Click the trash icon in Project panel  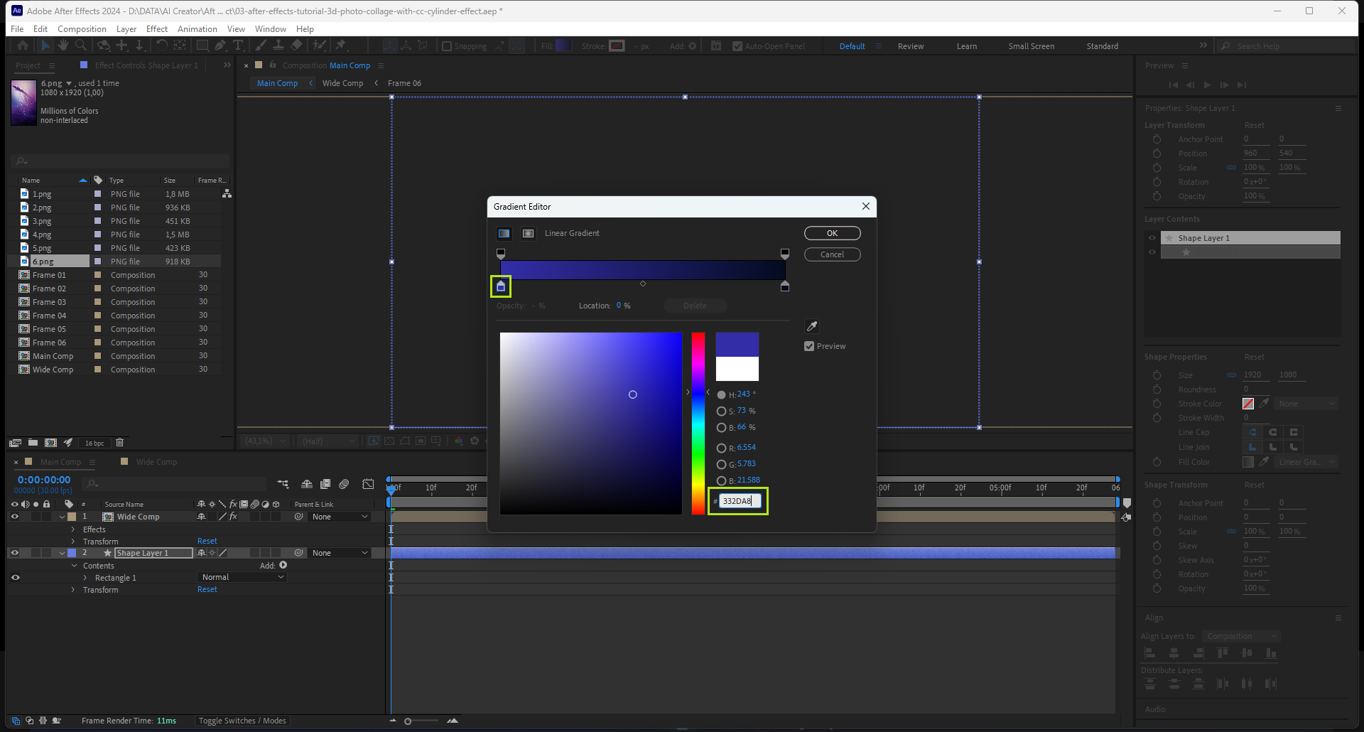[120, 443]
